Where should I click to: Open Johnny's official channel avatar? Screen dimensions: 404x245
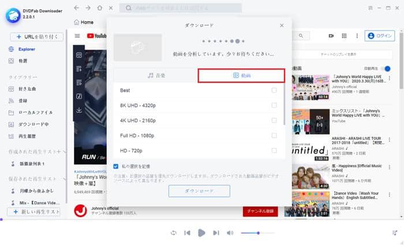(80, 211)
